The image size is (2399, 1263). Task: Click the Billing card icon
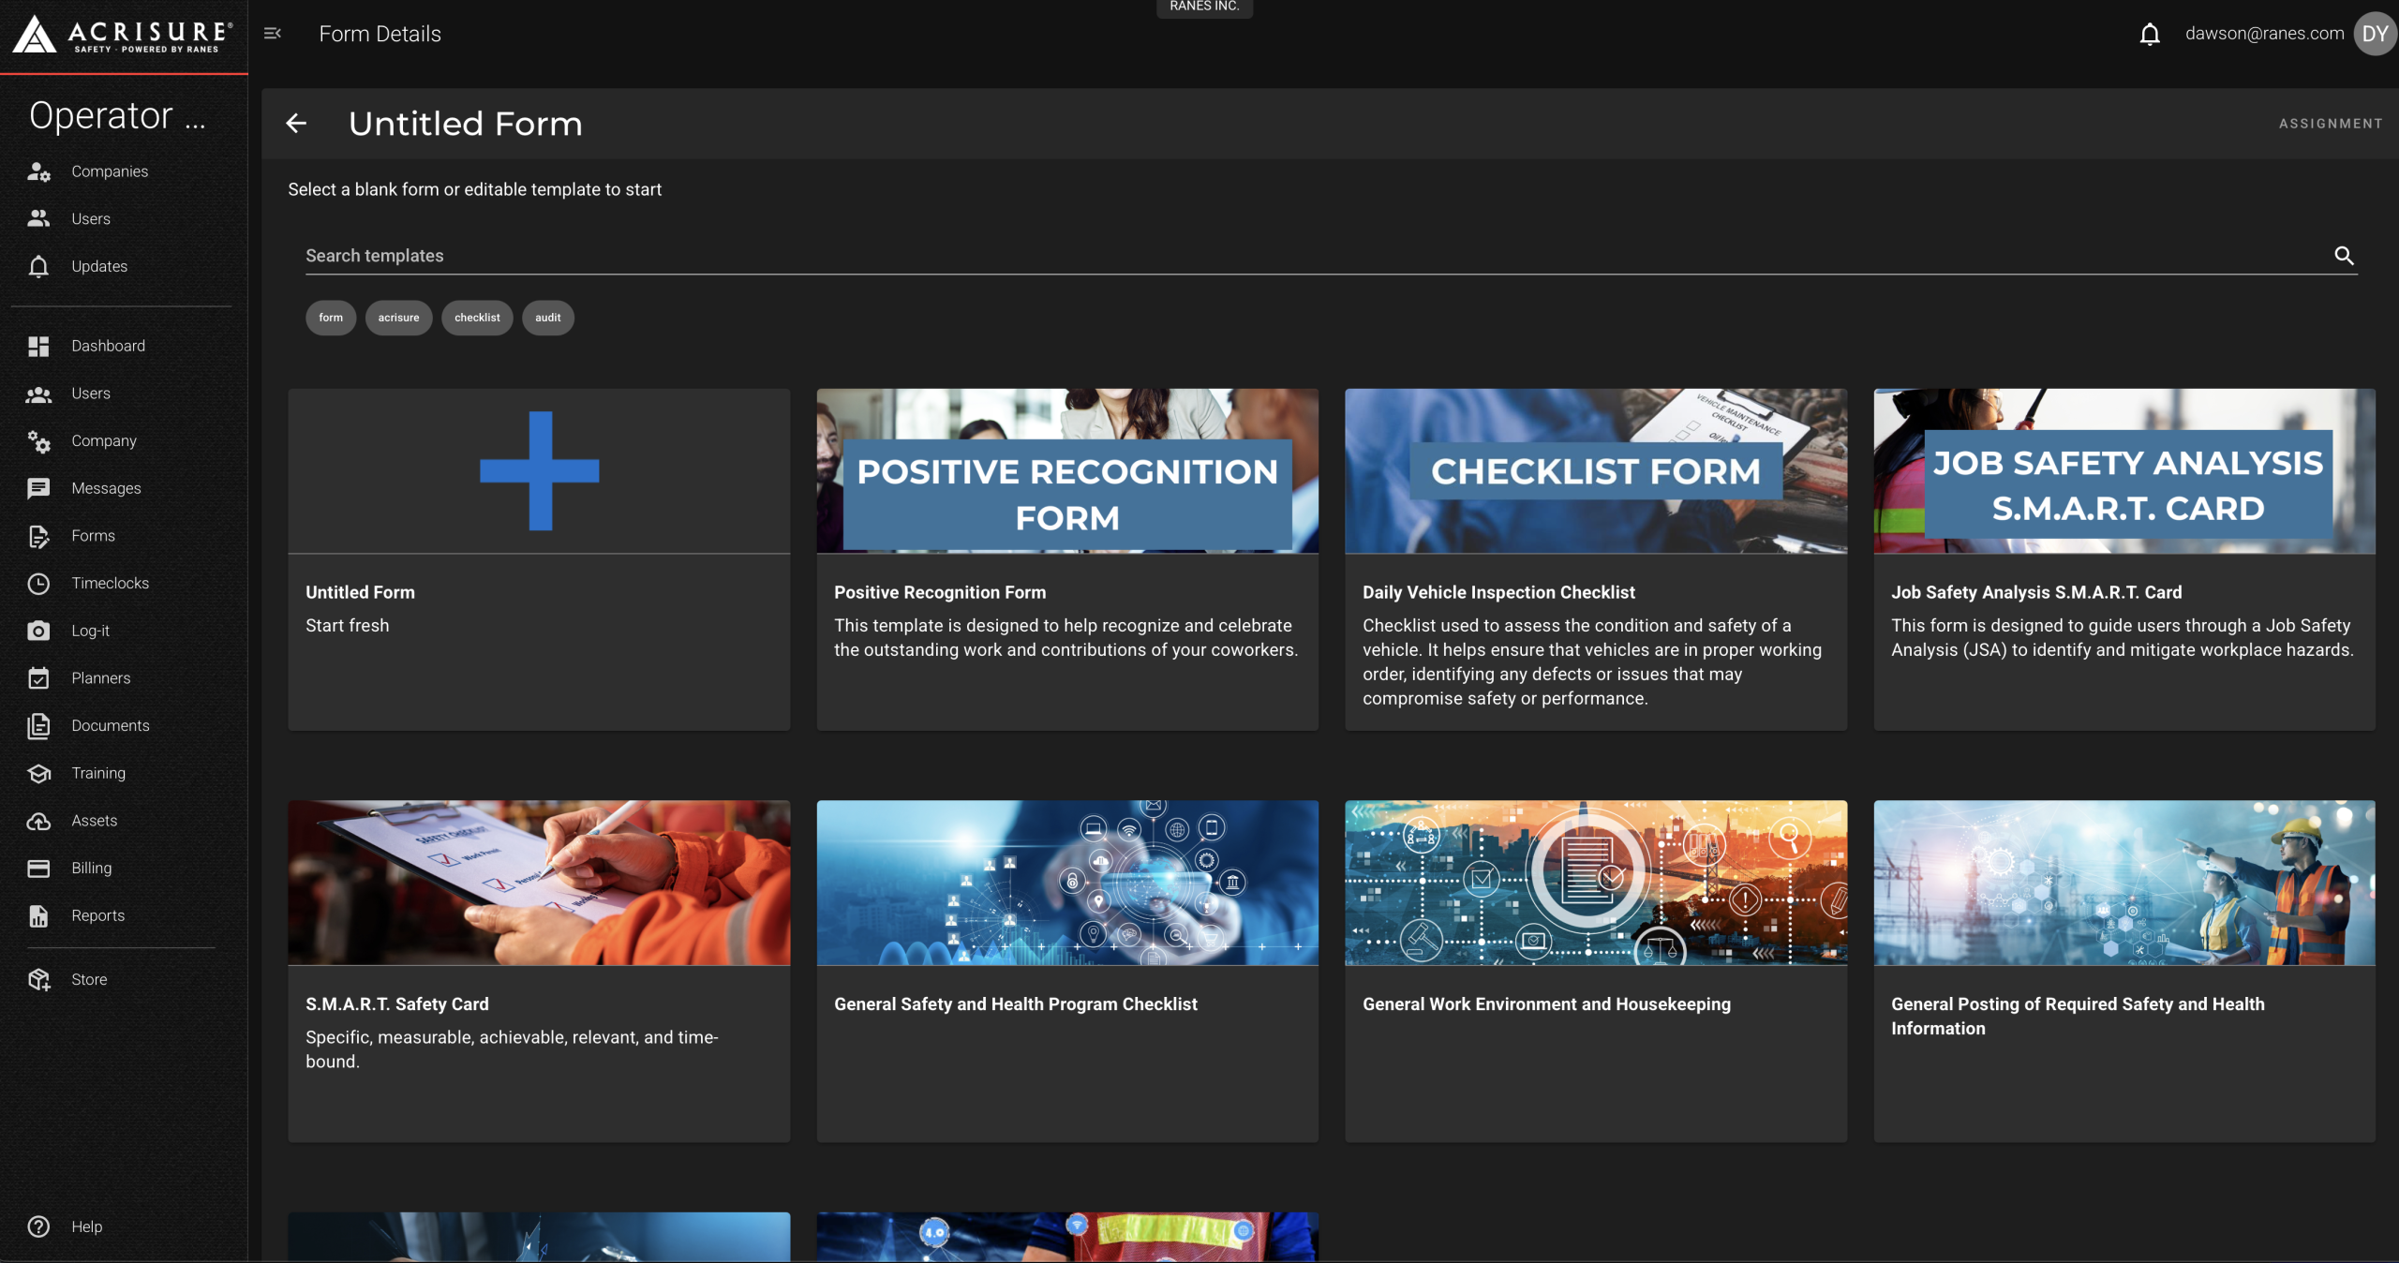(38, 869)
